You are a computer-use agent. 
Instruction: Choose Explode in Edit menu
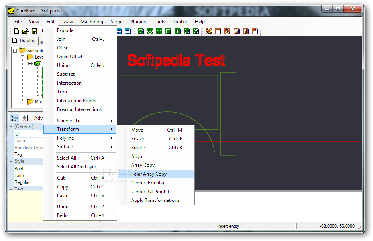click(x=80, y=30)
